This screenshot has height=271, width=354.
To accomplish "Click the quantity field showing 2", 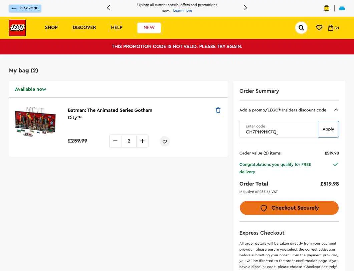I will [129, 141].
